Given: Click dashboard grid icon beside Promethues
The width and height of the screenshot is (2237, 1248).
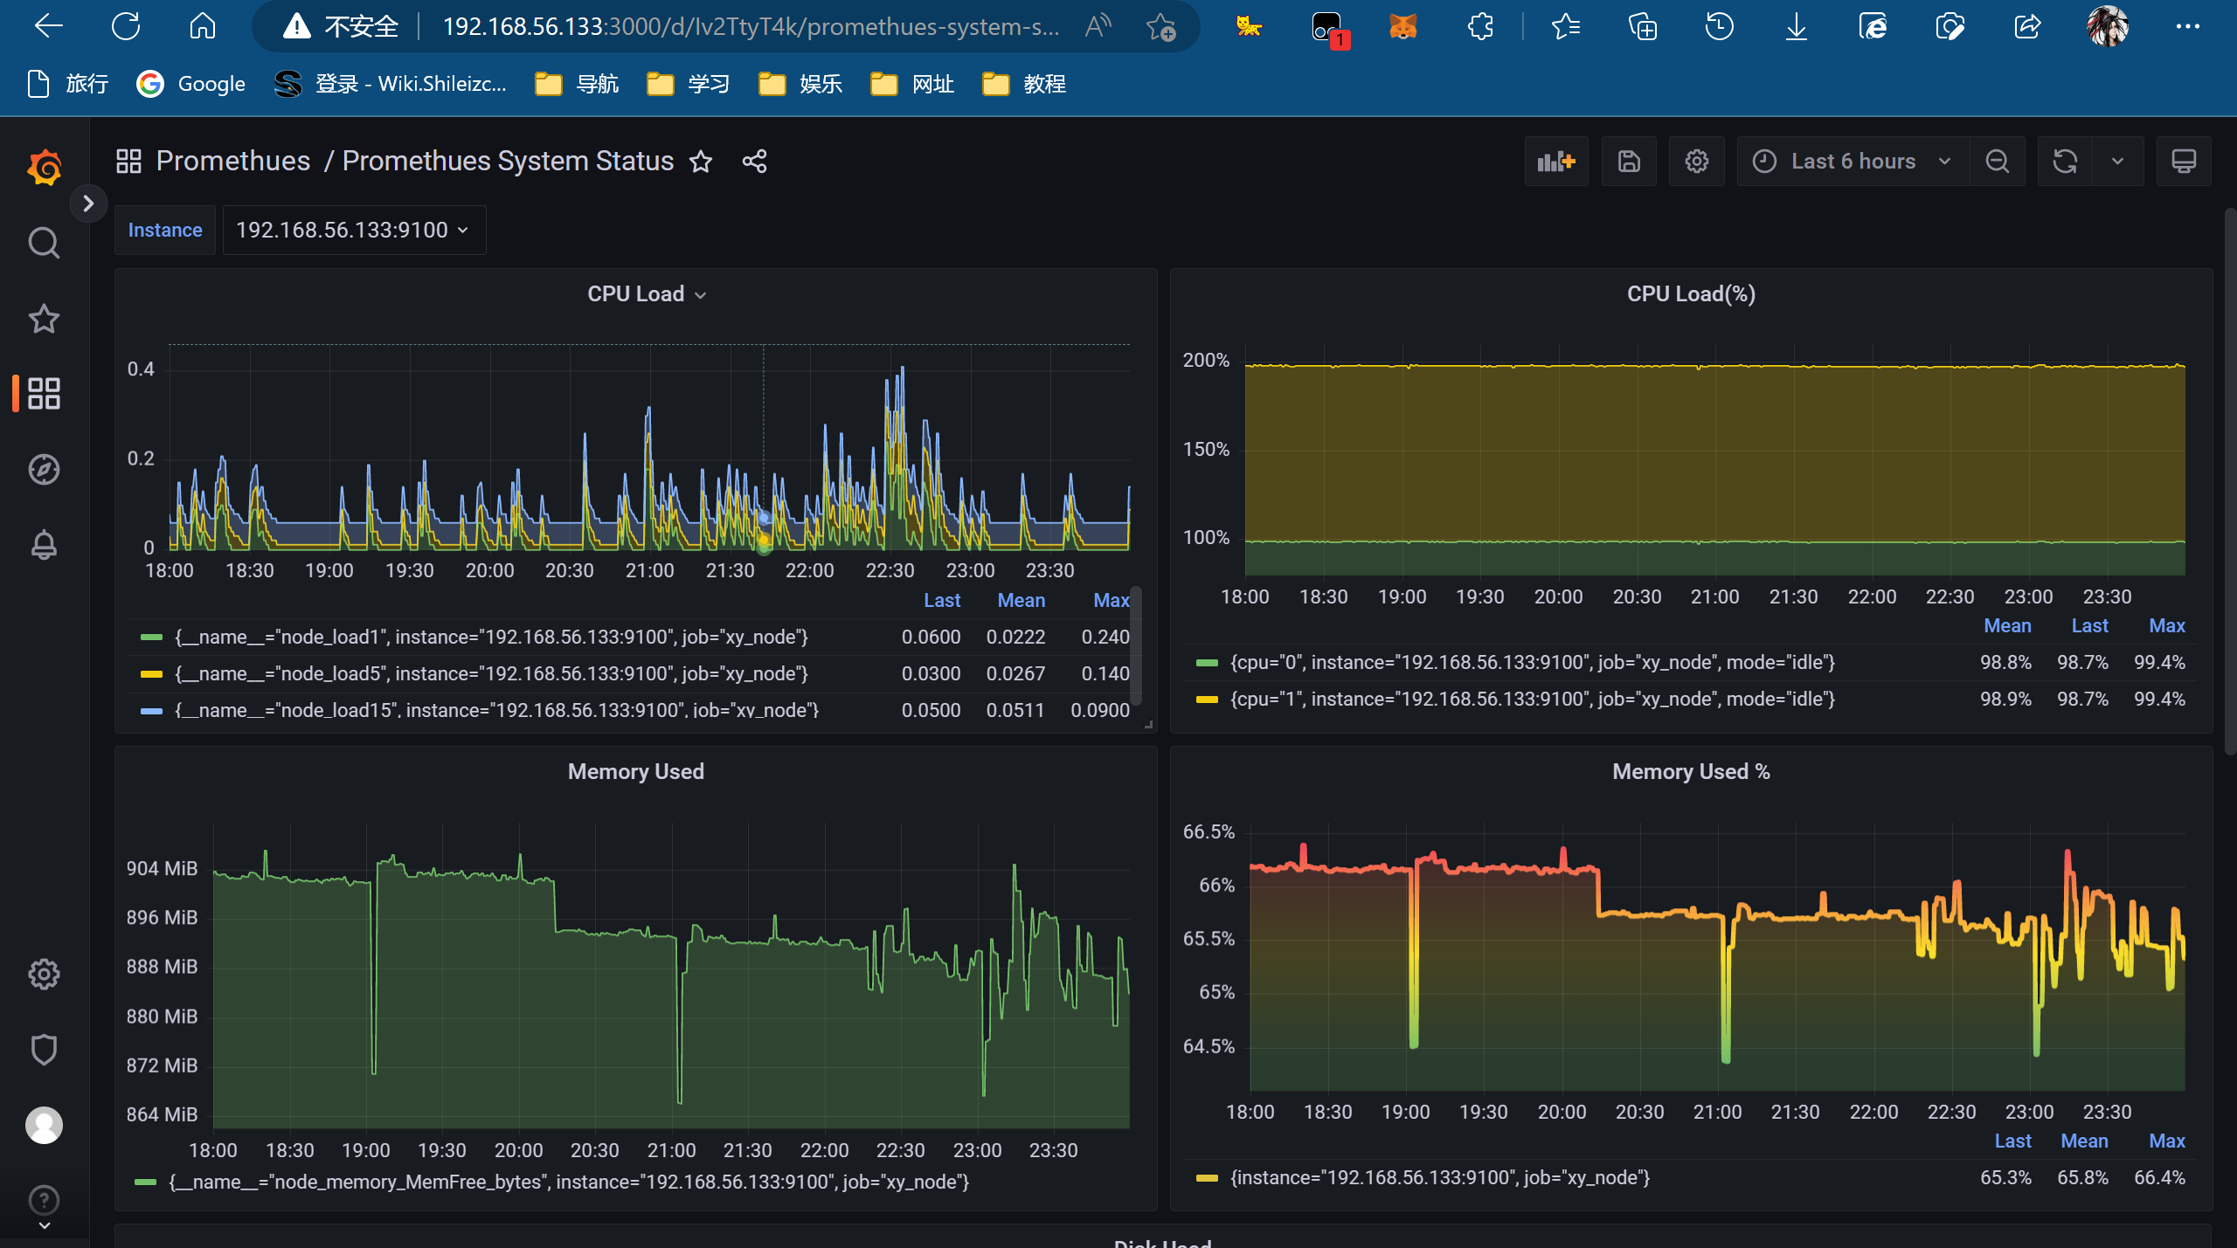Looking at the screenshot, I should tap(128, 161).
